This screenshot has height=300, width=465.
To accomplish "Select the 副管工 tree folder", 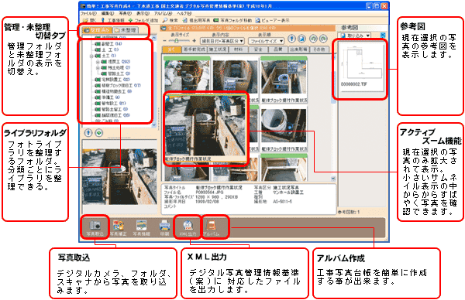I will click(x=108, y=44).
